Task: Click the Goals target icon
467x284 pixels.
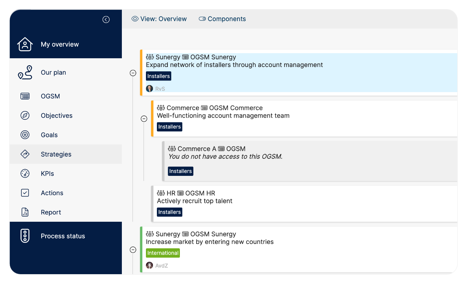Action: coord(25,135)
